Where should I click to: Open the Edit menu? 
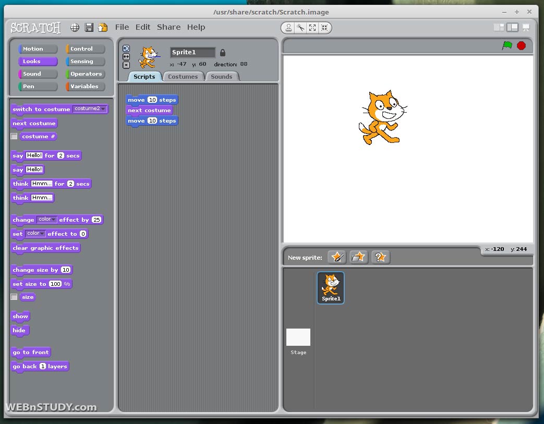tap(142, 27)
